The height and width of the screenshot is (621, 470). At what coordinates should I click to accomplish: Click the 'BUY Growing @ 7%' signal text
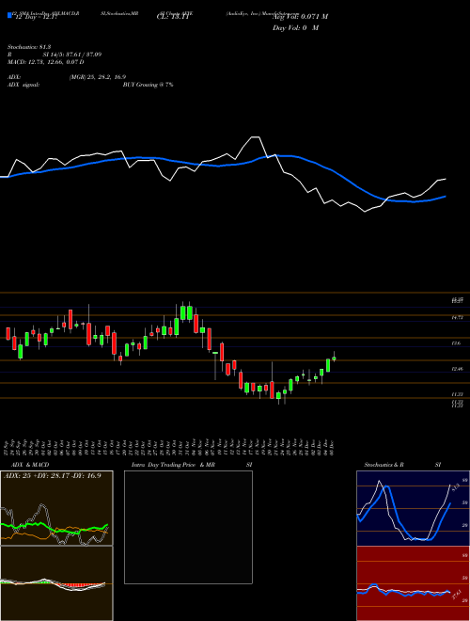pyautogui.click(x=148, y=85)
